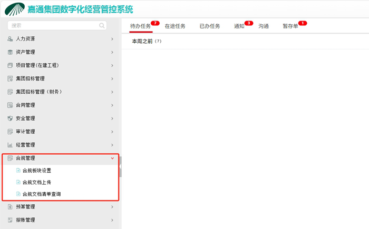Expand the 合同管理 menu arrow
The height and width of the screenshot is (229, 369).
pyautogui.click(x=112, y=105)
